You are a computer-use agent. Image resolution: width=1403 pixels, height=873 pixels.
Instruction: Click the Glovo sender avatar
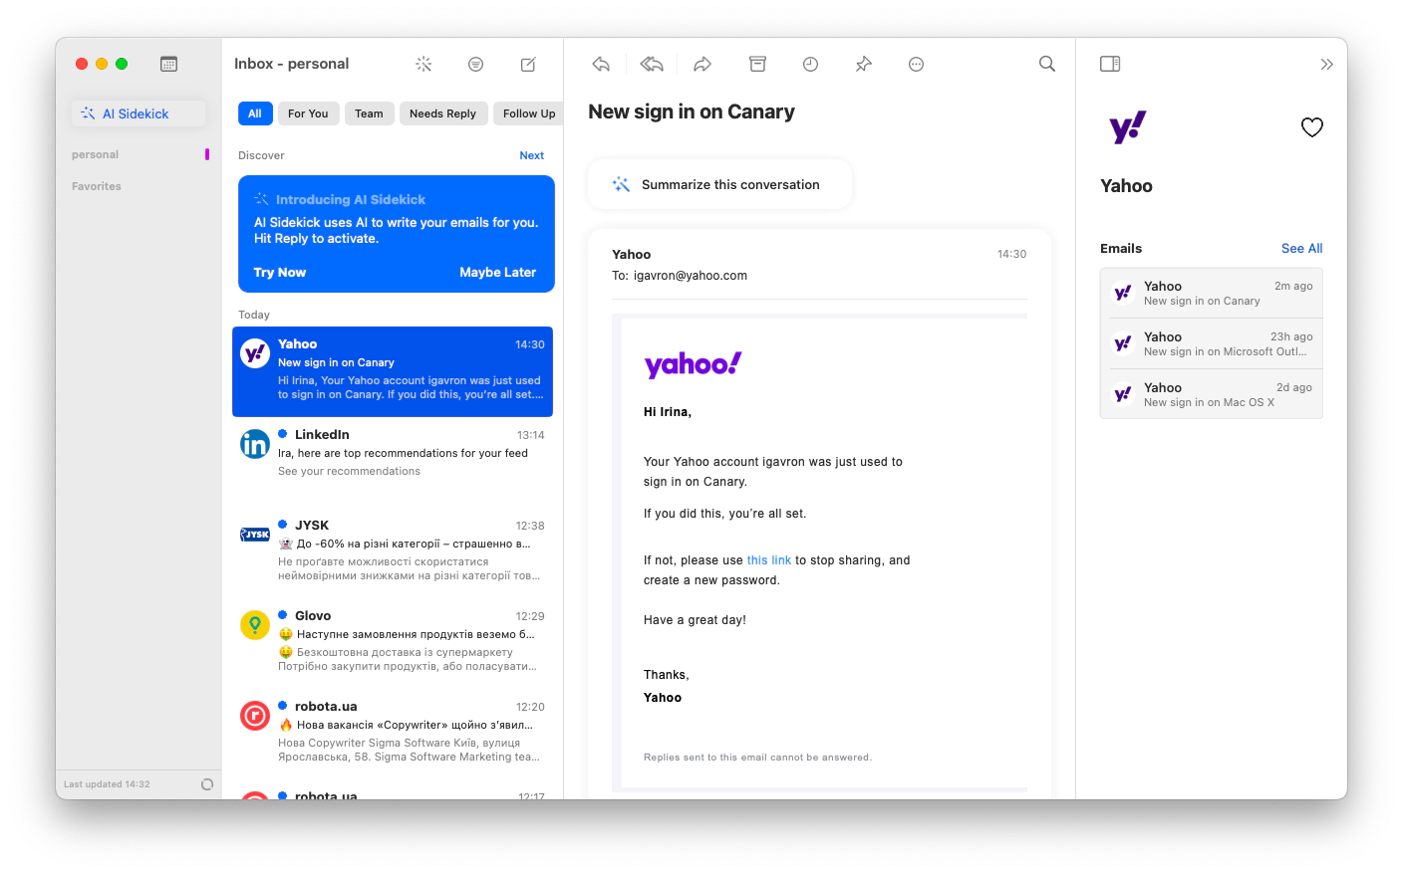[x=255, y=625]
